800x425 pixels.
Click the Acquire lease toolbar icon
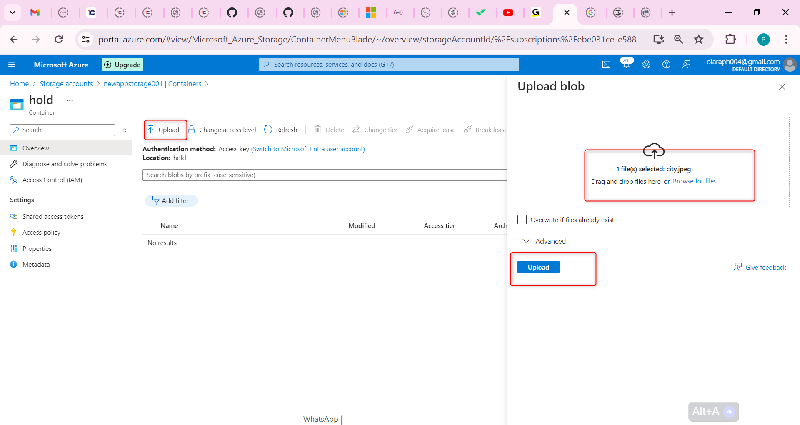point(430,130)
